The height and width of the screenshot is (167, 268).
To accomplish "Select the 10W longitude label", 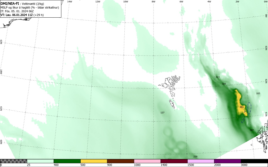I will (126, 2).
